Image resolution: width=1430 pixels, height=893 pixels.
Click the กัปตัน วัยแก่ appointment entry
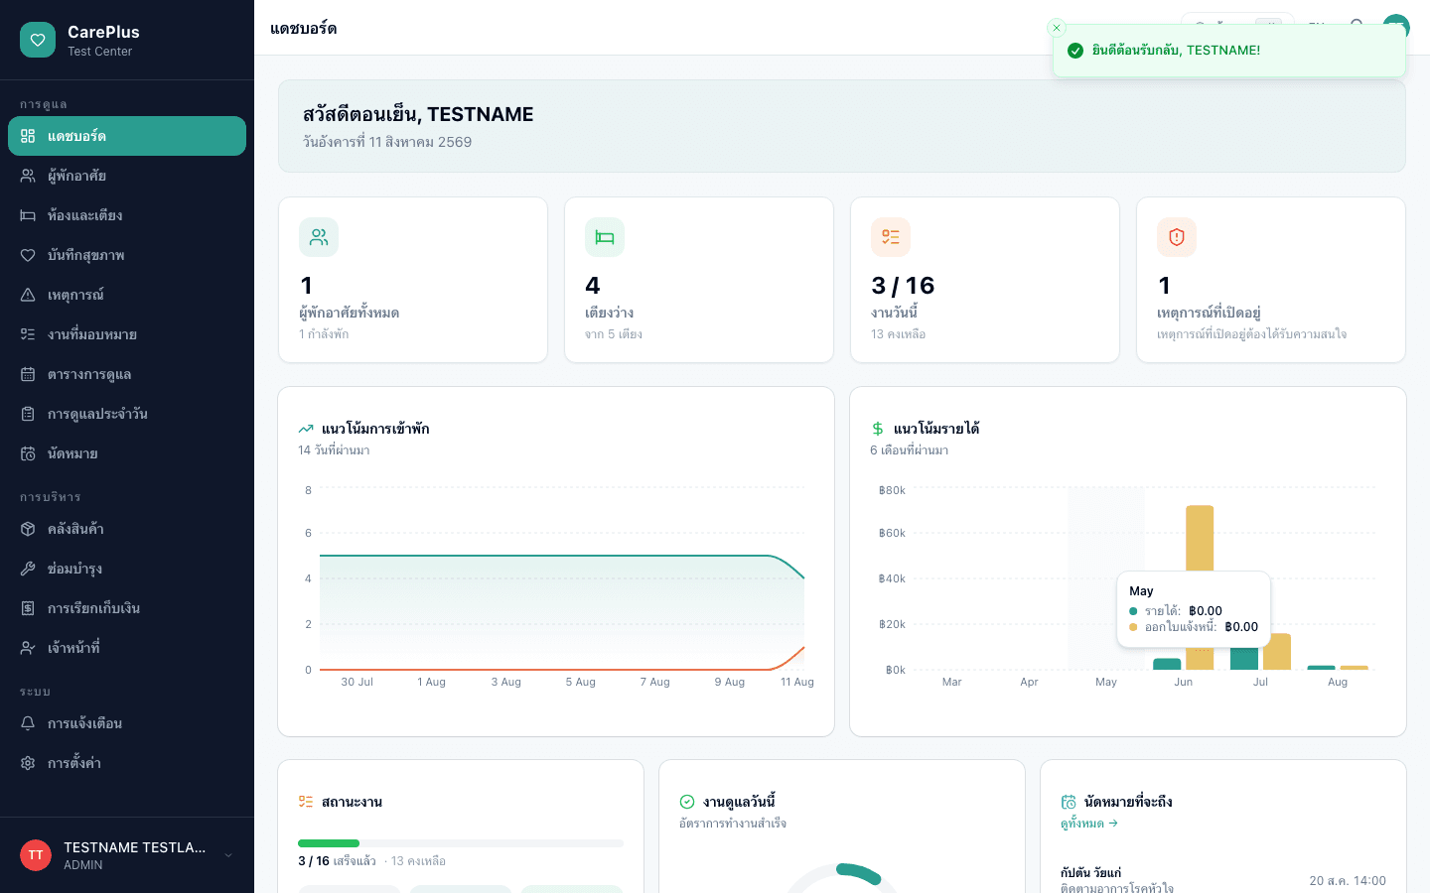pos(1223,880)
